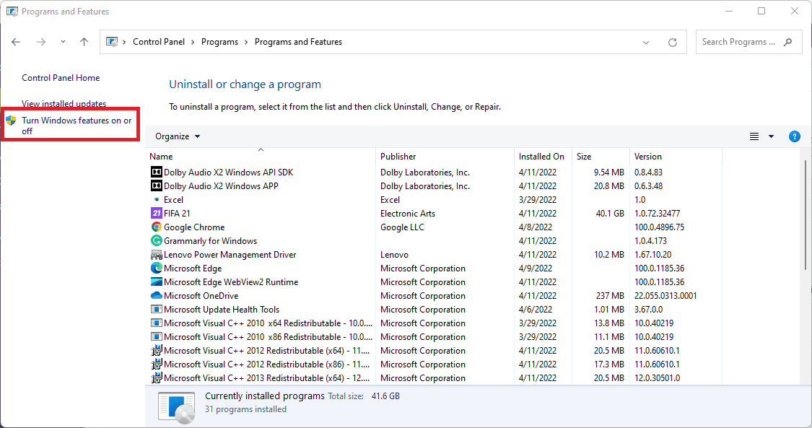Click the Forward navigation arrow
The height and width of the screenshot is (428, 812).
coord(41,42)
